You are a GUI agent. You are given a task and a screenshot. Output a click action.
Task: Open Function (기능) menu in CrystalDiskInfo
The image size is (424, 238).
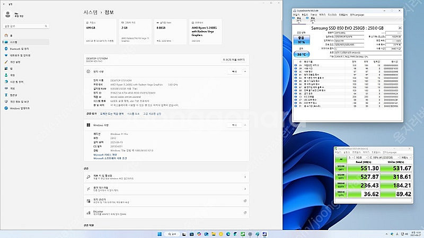313,15
